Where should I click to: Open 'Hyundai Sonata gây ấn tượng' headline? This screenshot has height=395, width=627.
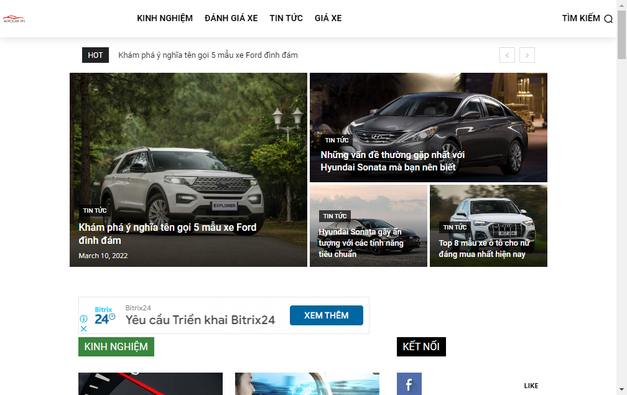tap(361, 243)
